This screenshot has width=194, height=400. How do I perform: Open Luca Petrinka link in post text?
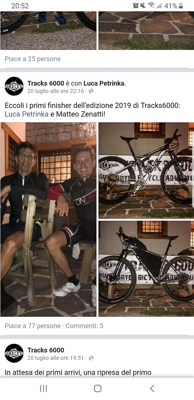point(27,114)
